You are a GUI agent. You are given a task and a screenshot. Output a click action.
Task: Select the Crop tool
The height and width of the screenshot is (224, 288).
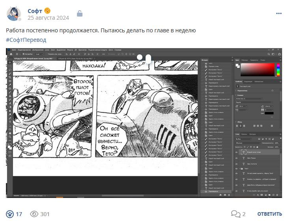point(10,77)
